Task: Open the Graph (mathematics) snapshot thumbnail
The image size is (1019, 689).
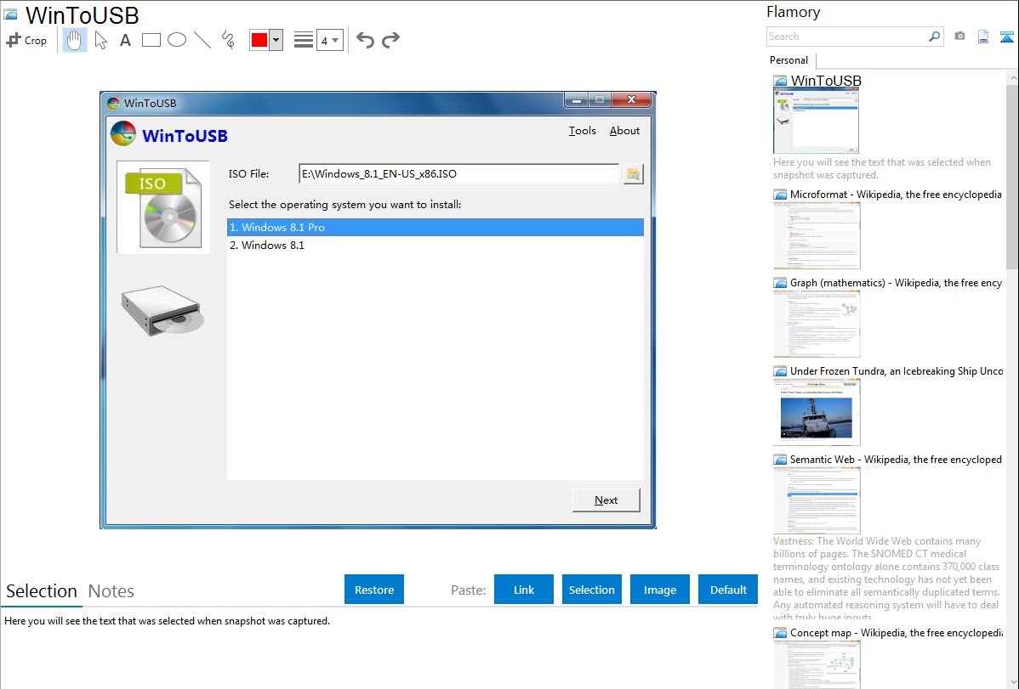Action: click(817, 324)
